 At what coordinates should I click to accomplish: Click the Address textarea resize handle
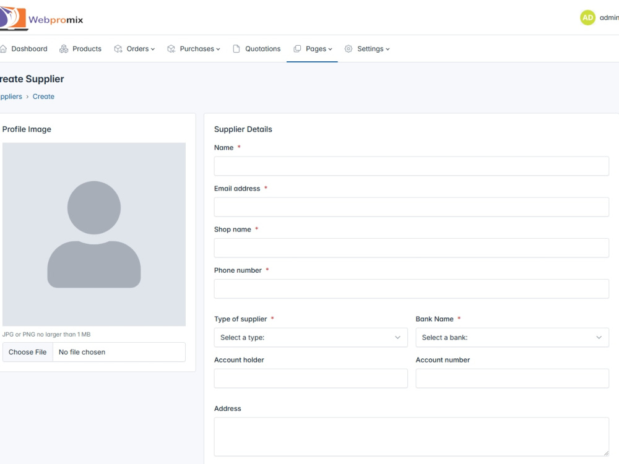[606, 453]
